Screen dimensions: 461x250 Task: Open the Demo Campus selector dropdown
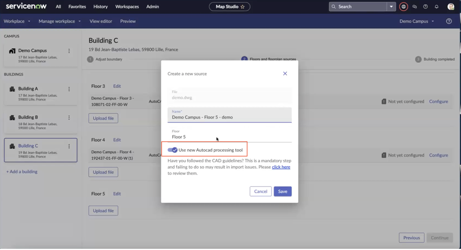[417, 21]
